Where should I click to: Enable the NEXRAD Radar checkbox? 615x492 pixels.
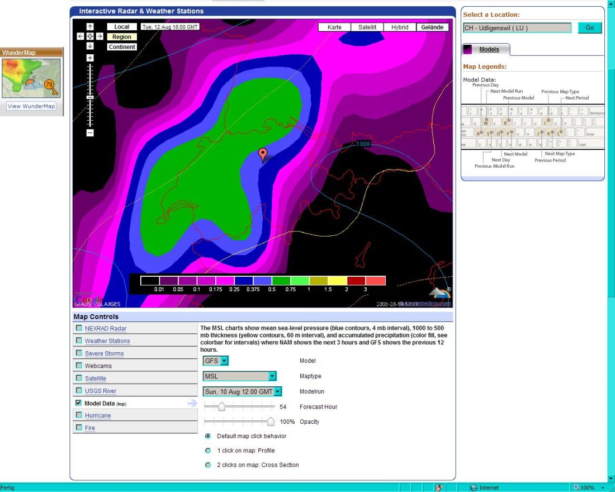pyautogui.click(x=79, y=328)
